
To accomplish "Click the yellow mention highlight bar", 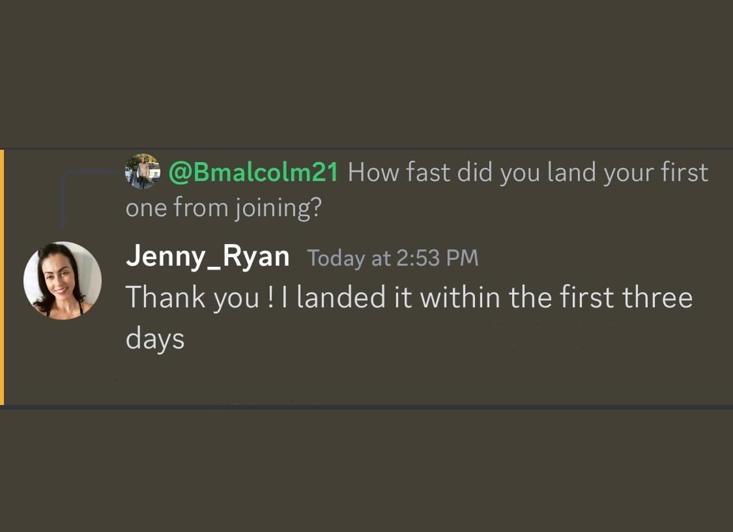I will (x=2, y=277).
